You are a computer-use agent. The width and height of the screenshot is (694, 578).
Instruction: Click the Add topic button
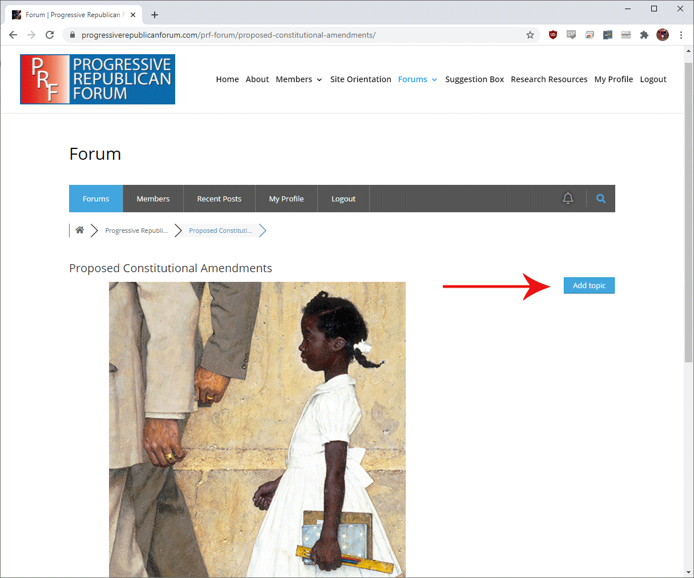pyautogui.click(x=589, y=285)
